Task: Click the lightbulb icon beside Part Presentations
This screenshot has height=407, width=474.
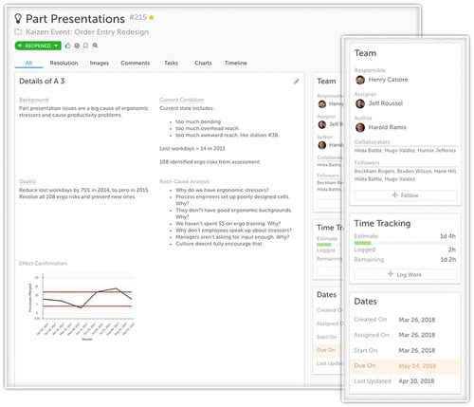Action: tap(18, 19)
